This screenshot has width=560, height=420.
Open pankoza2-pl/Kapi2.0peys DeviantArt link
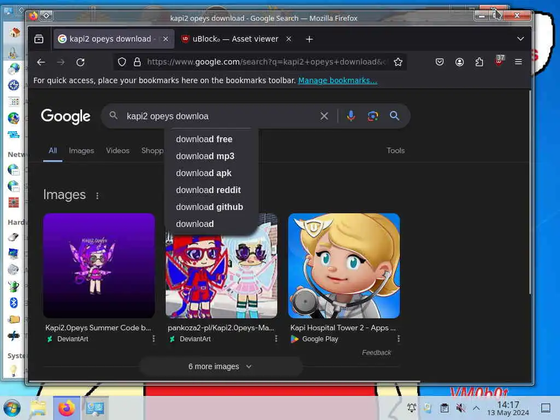pyautogui.click(x=221, y=328)
